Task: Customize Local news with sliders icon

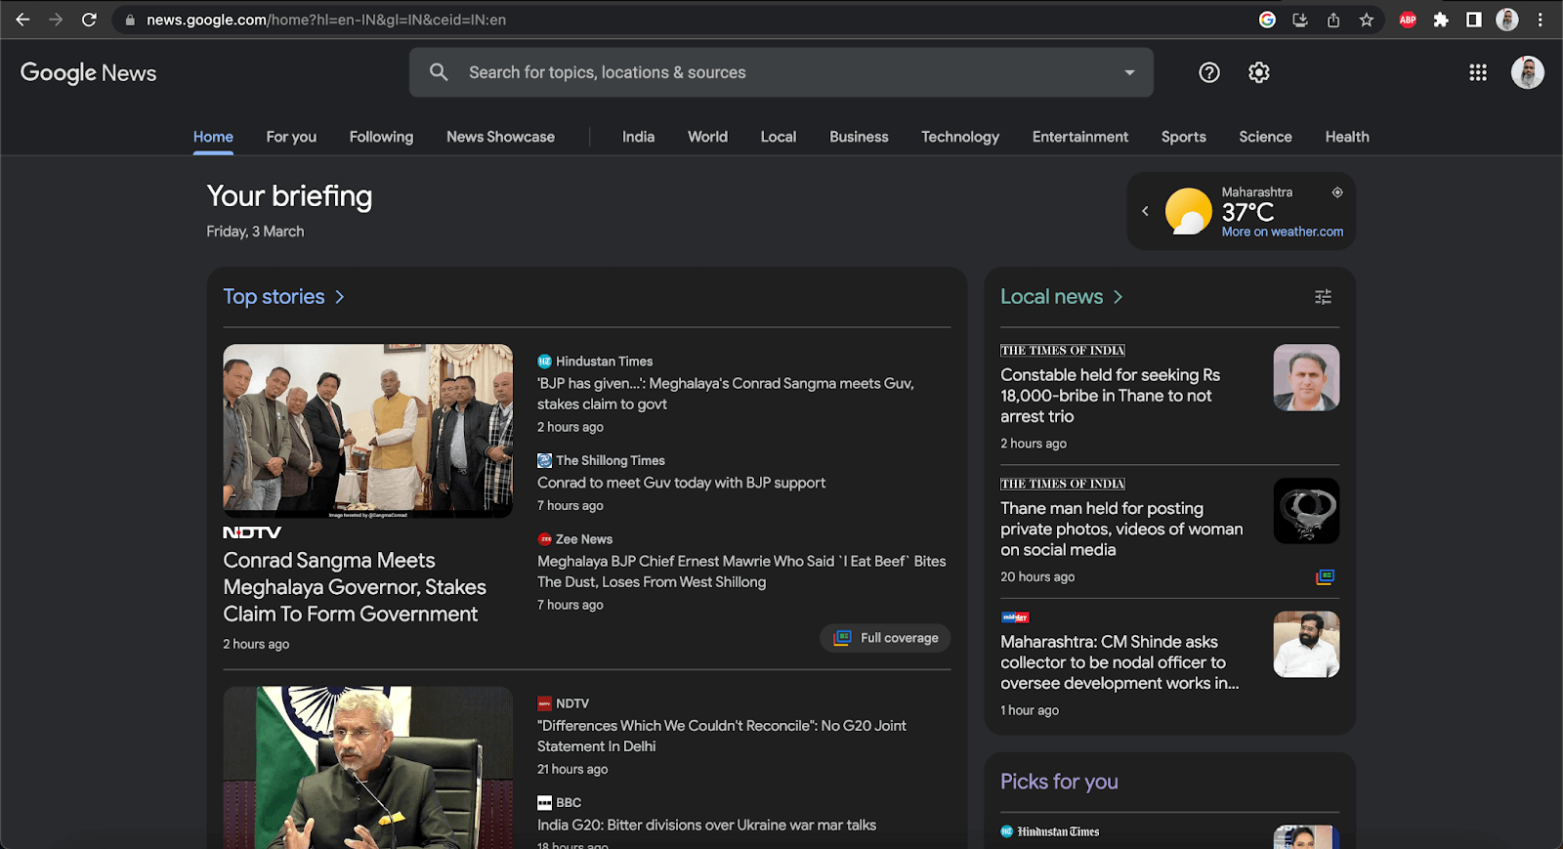Action: click(1323, 297)
